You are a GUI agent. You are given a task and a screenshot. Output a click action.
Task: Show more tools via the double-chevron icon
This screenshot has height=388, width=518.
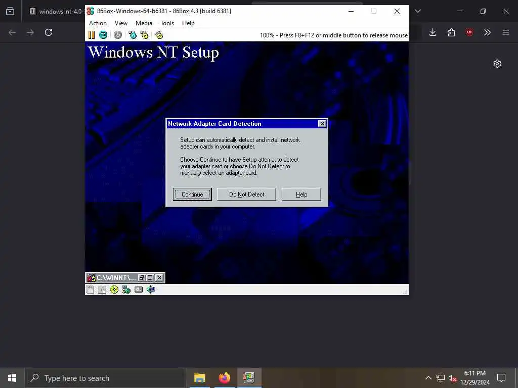tap(487, 32)
